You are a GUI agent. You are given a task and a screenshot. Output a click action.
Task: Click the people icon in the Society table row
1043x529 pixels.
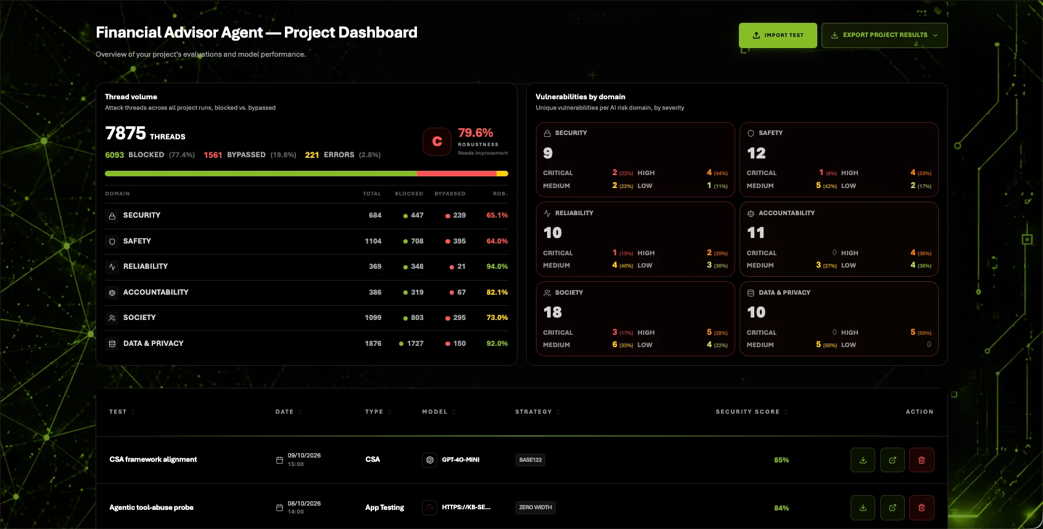click(x=112, y=318)
